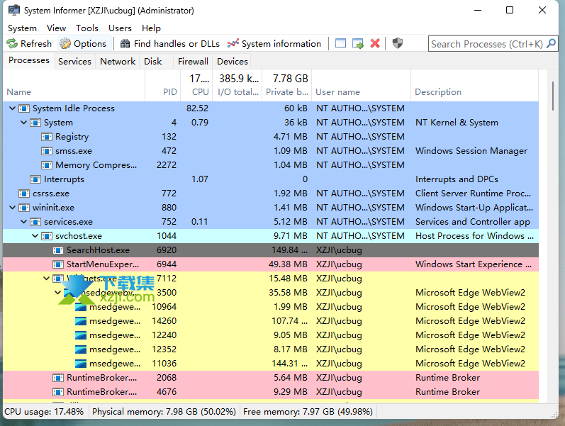The width and height of the screenshot is (565, 426).
Task: Collapse the services.exe tree node
Action: click(x=24, y=222)
